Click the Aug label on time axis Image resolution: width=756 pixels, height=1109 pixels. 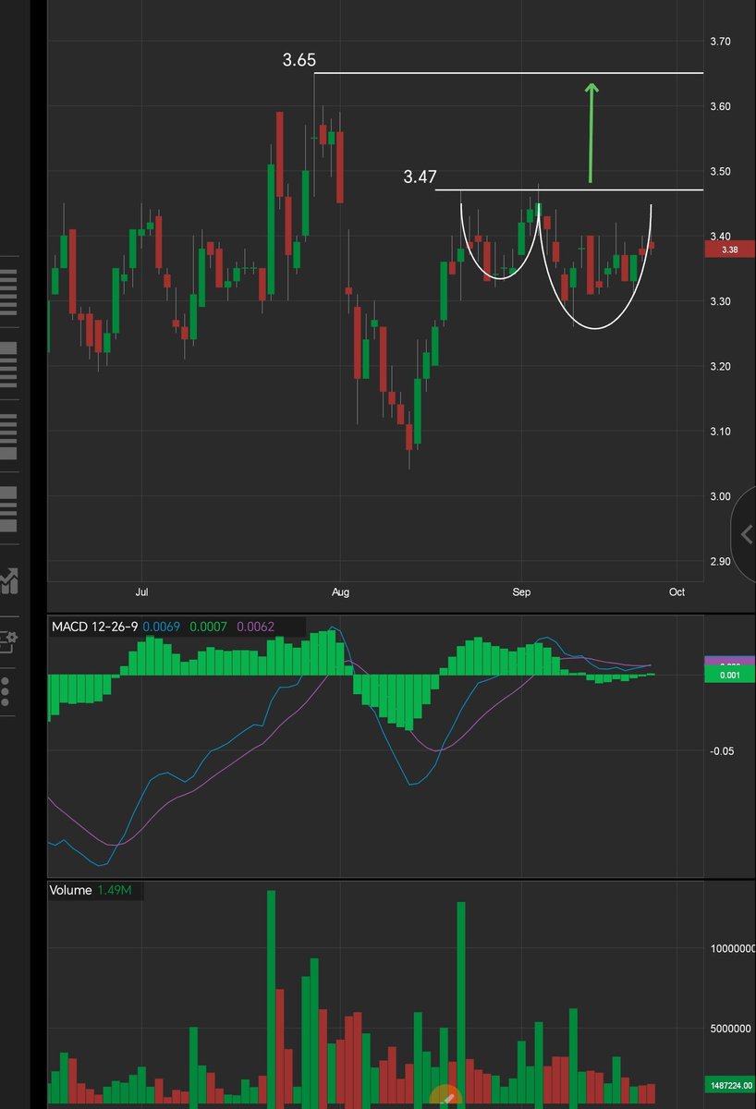click(x=340, y=592)
